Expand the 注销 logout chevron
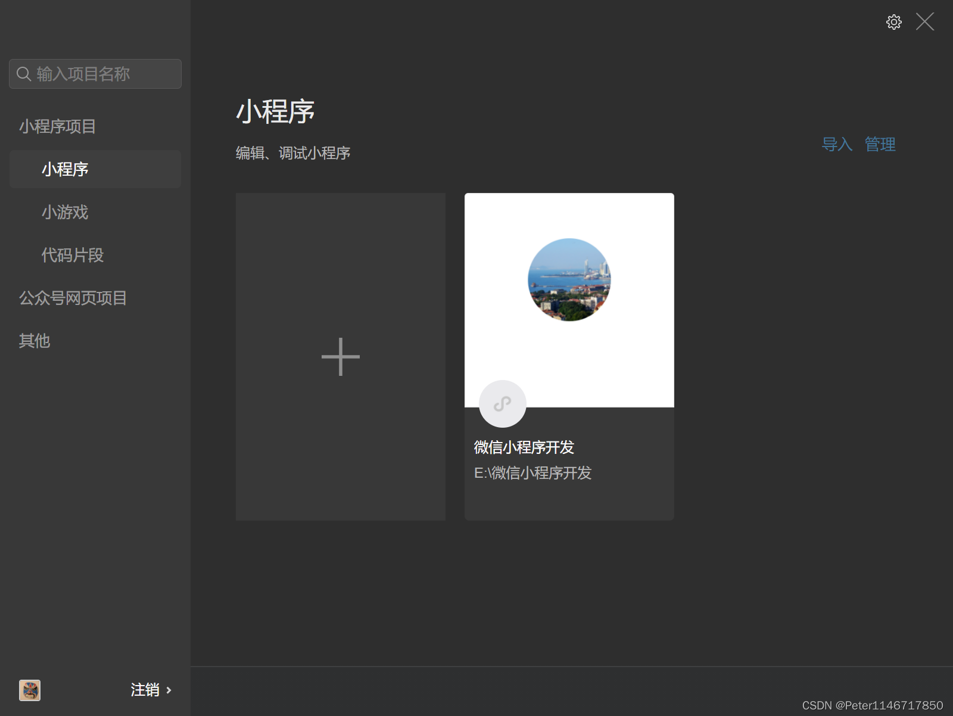 click(169, 690)
